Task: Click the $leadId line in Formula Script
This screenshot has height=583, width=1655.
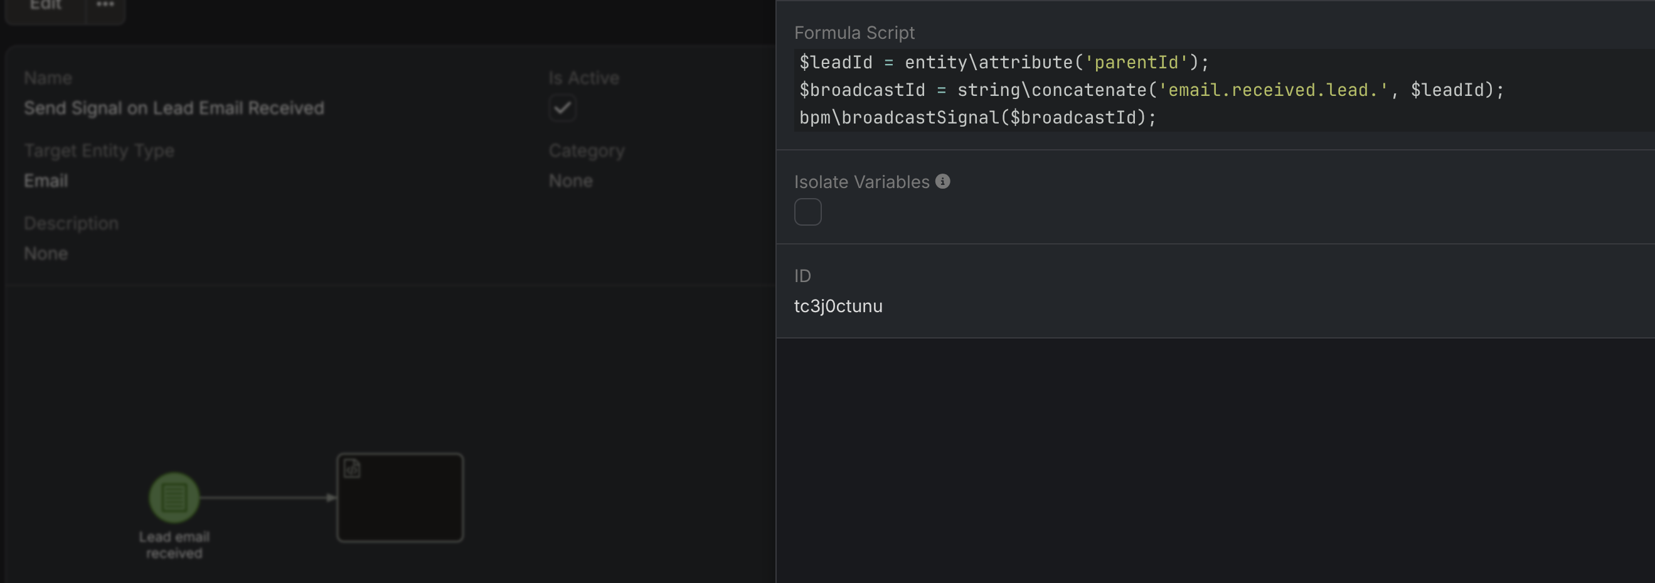Action: (1004, 62)
